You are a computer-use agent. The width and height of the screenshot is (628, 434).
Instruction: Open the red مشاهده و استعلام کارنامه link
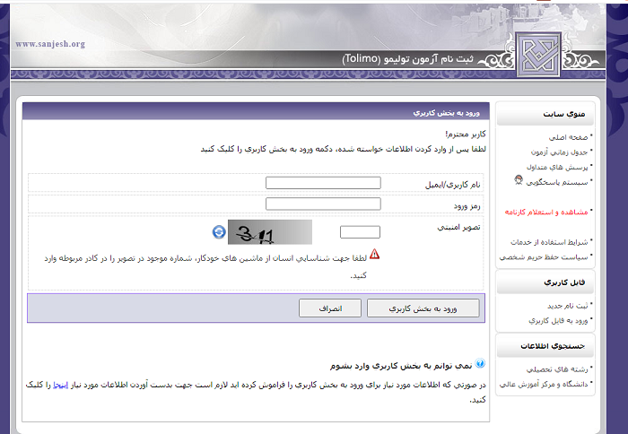tap(546, 212)
